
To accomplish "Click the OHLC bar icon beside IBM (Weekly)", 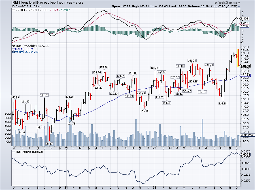I will pos(13,46).
